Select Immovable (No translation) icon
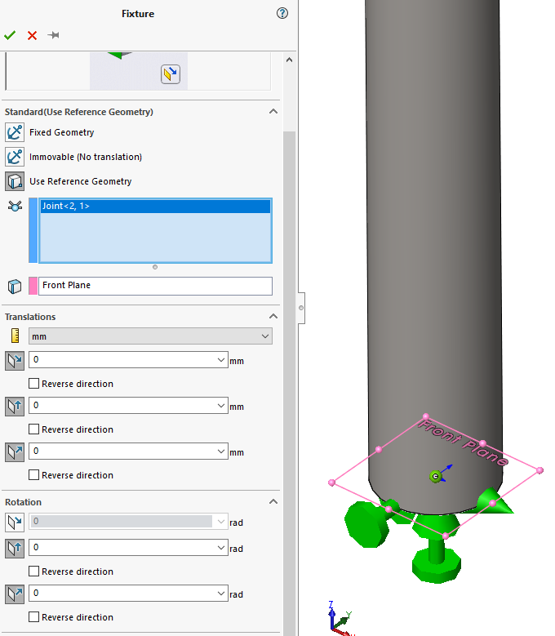The height and width of the screenshot is (636, 555). click(15, 157)
